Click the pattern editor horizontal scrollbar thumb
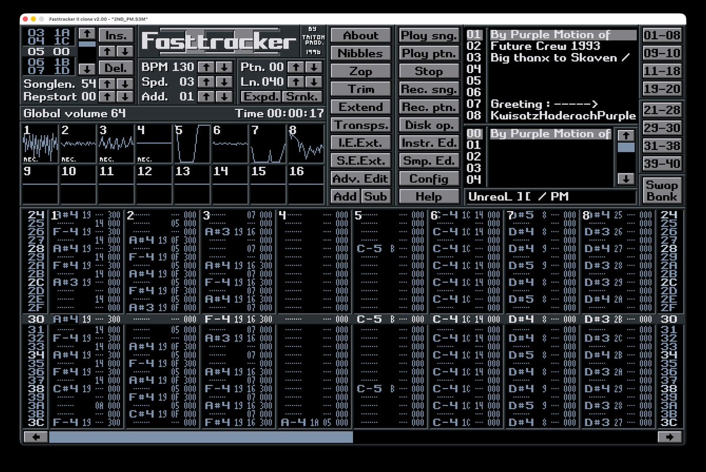Viewport: 706px width, 472px height. [x=201, y=437]
